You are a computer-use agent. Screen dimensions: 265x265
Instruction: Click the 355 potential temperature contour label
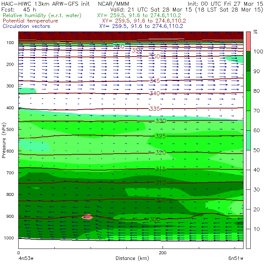pyautogui.click(x=137, y=50)
